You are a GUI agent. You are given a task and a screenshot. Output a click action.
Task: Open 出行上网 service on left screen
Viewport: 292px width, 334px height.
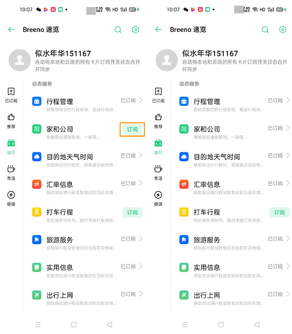click(87, 298)
